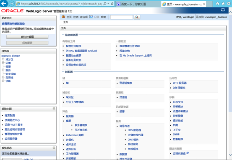Click the page refresh icon in address bar
Viewport: 232px width, 160px height.
(x=112, y=4)
